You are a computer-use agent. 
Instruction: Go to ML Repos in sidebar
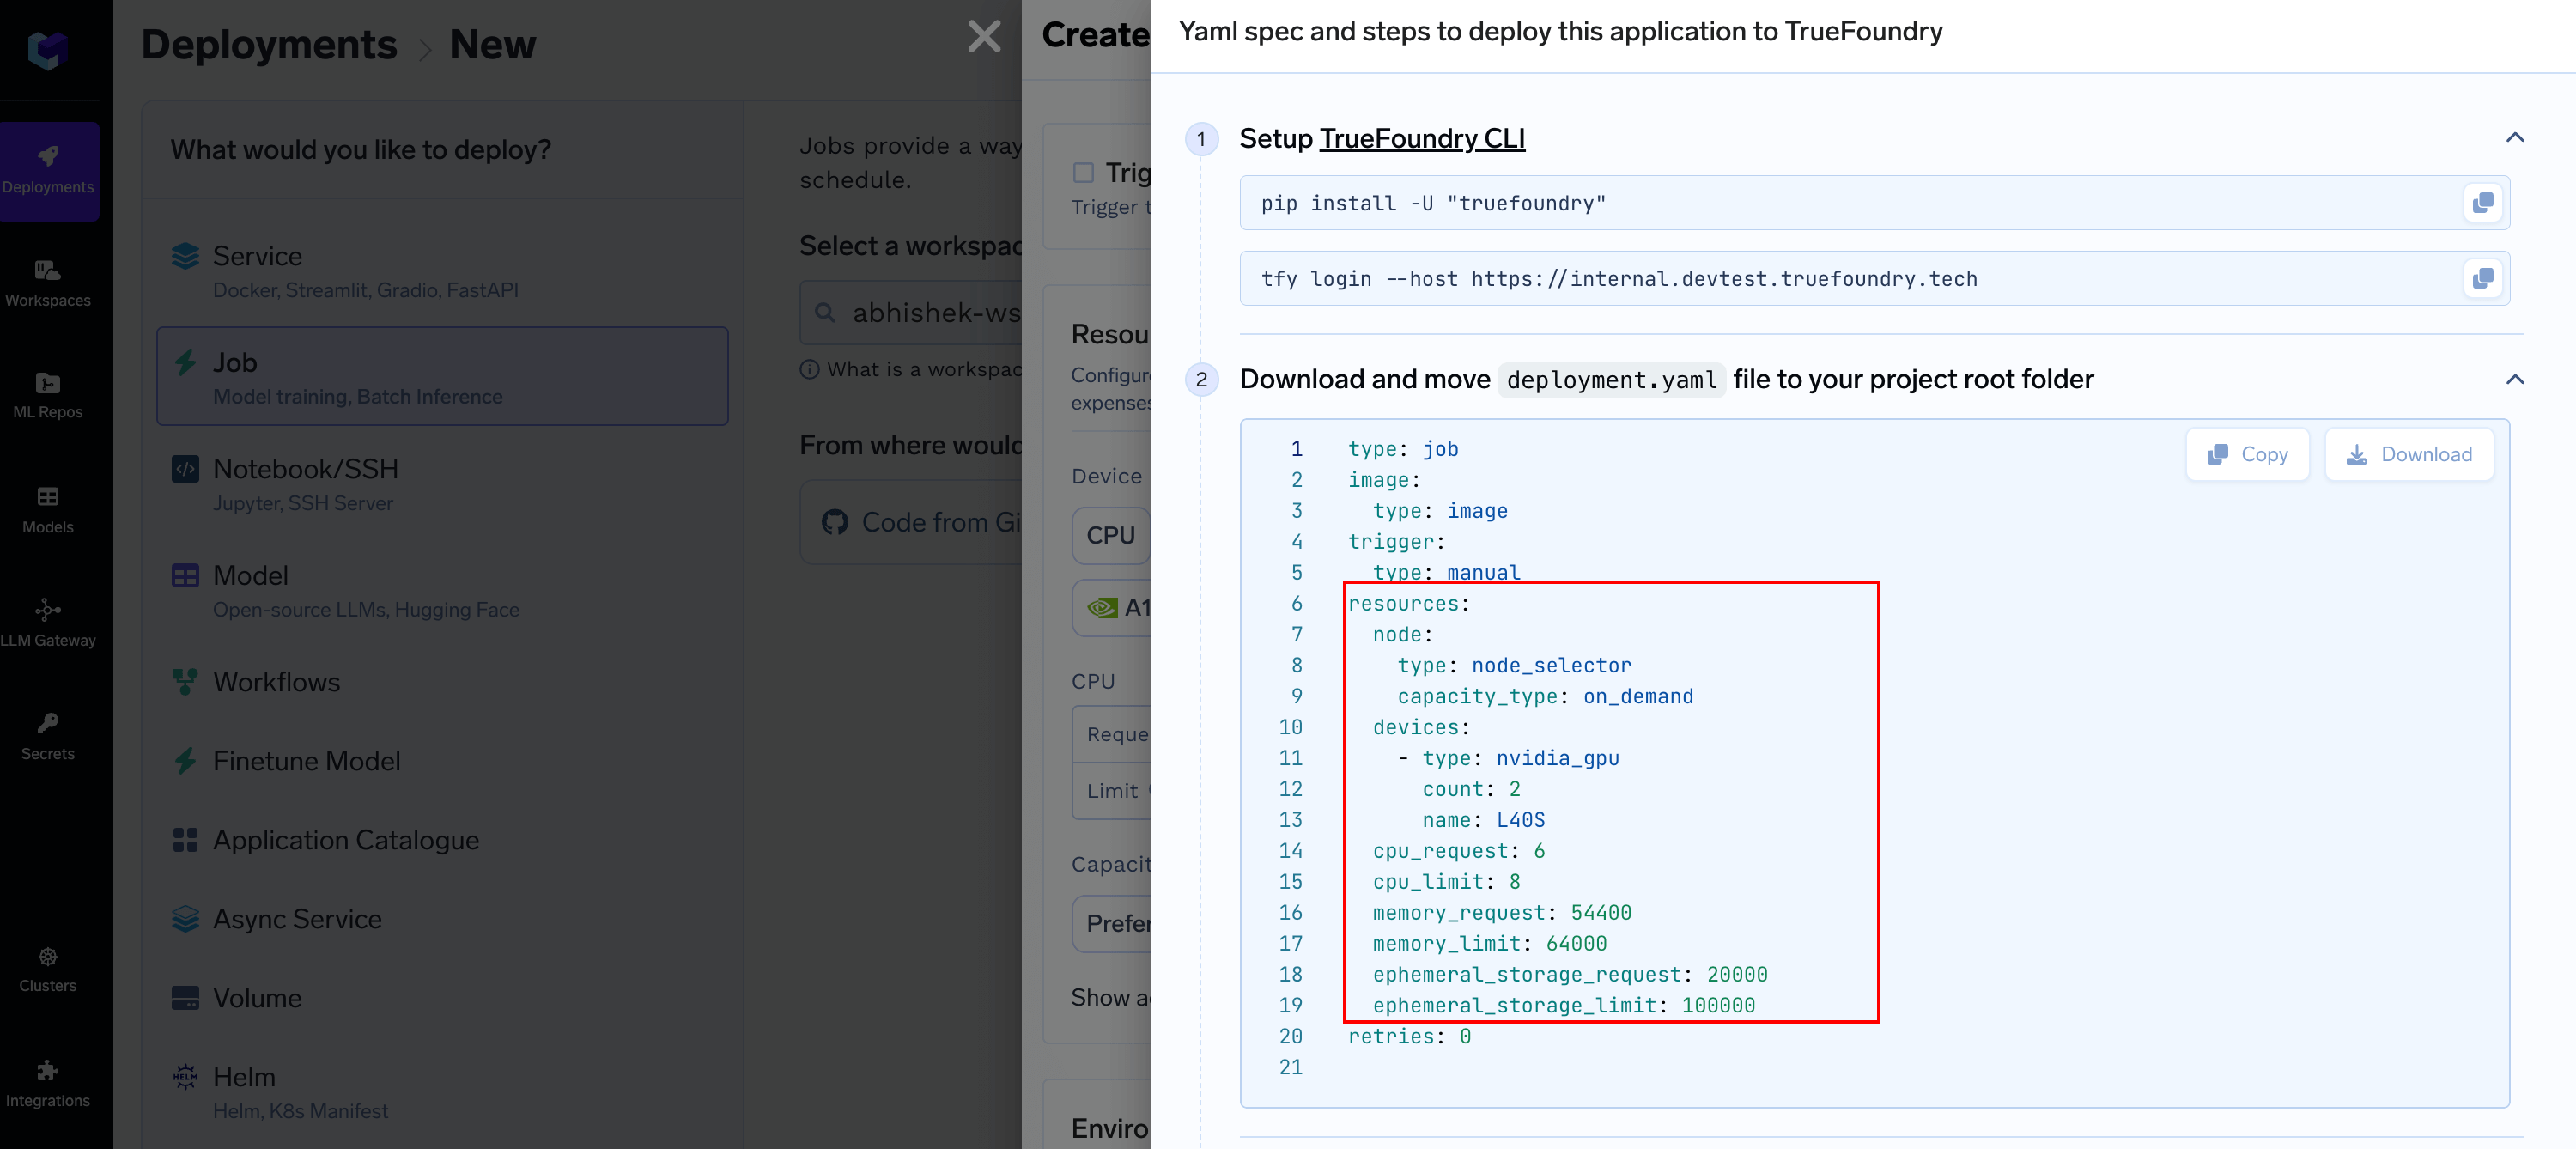(x=48, y=396)
